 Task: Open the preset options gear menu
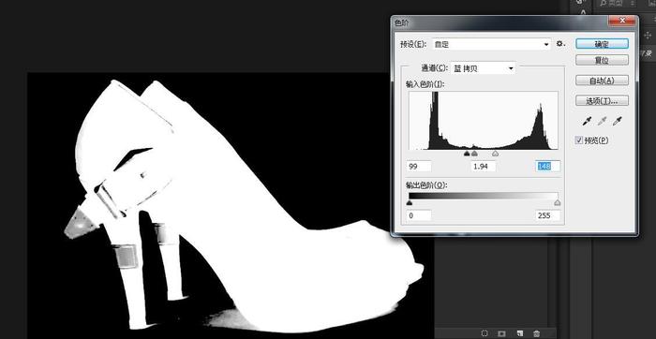click(x=560, y=43)
